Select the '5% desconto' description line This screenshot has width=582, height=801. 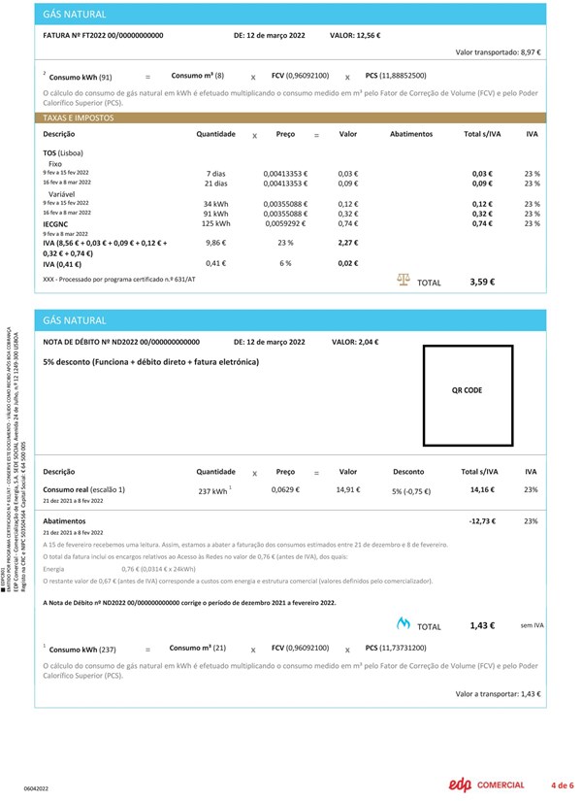pyautogui.click(x=164, y=361)
